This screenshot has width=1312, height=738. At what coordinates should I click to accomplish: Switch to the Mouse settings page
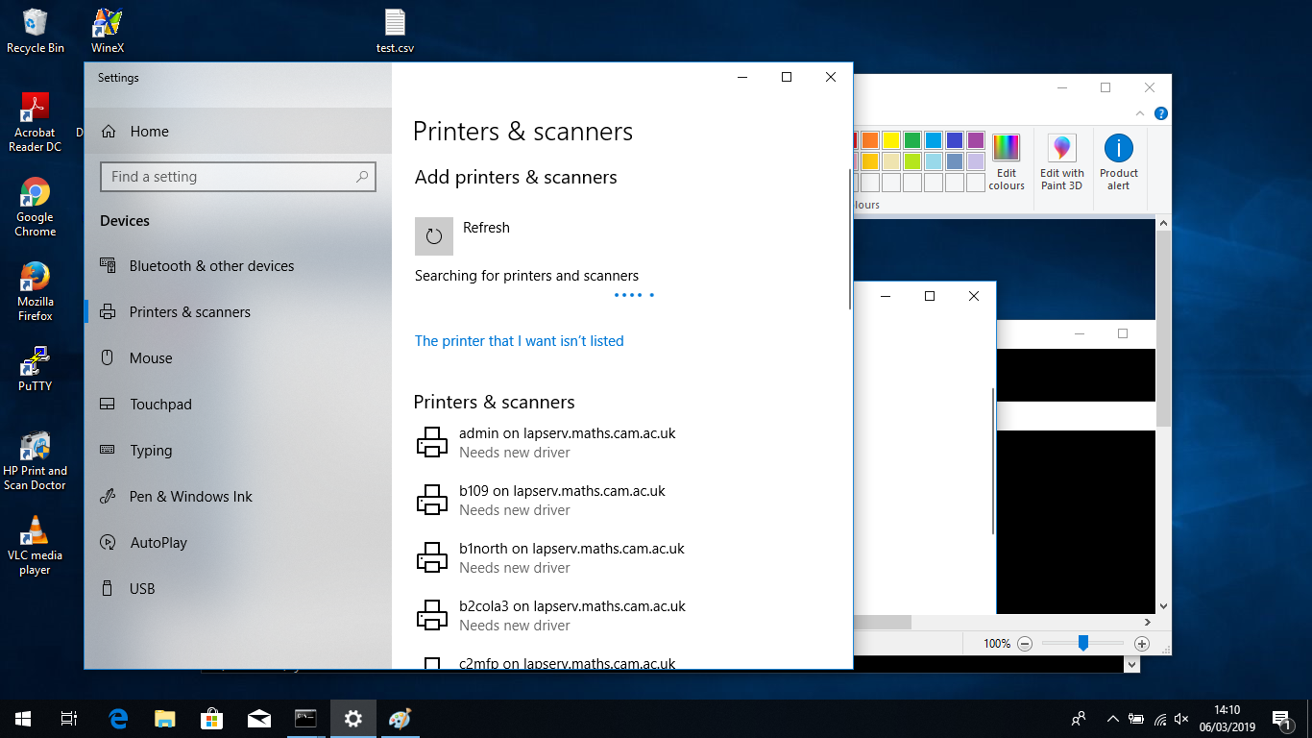[151, 358]
